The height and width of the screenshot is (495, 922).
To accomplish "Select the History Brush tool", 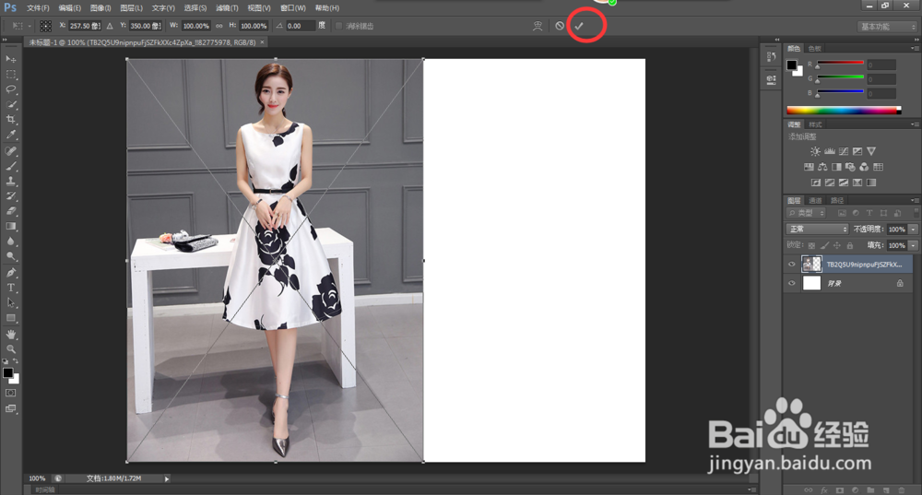I will 10,195.
